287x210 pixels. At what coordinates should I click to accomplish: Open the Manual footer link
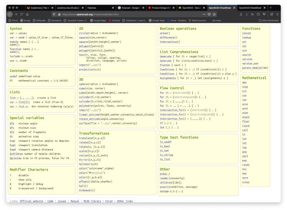tap(75, 201)
